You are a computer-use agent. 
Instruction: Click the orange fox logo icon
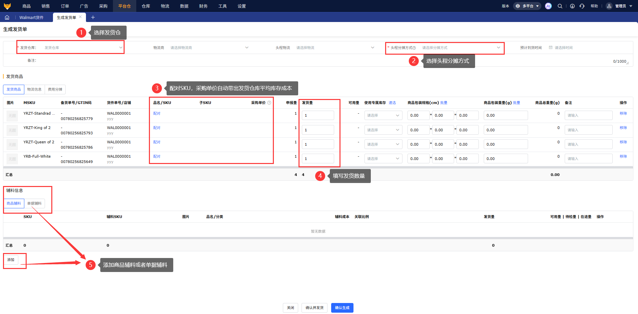pos(7,6)
